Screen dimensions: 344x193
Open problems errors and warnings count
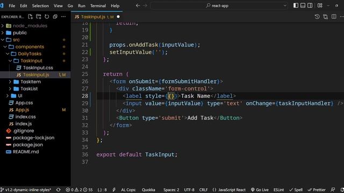pyautogui.click(x=79, y=190)
